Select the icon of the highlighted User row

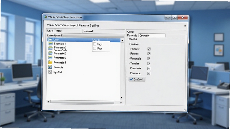tap(50, 40)
